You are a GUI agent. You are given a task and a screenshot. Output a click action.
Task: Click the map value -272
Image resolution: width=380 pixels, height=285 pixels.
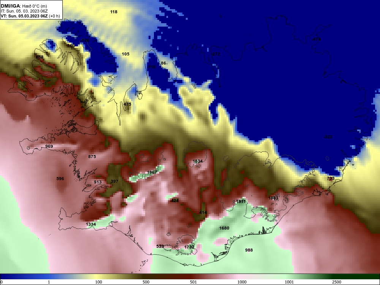tap(216, 54)
